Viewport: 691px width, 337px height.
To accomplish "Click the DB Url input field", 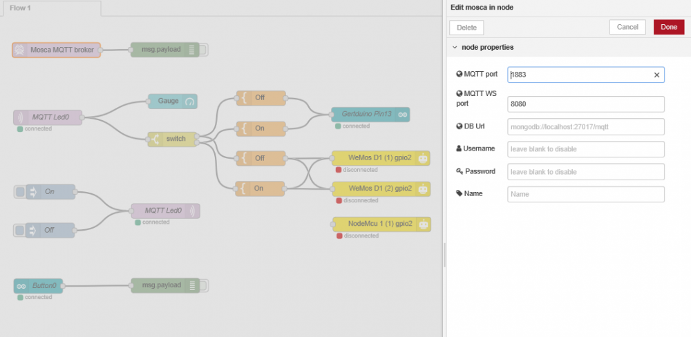I will click(585, 127).
